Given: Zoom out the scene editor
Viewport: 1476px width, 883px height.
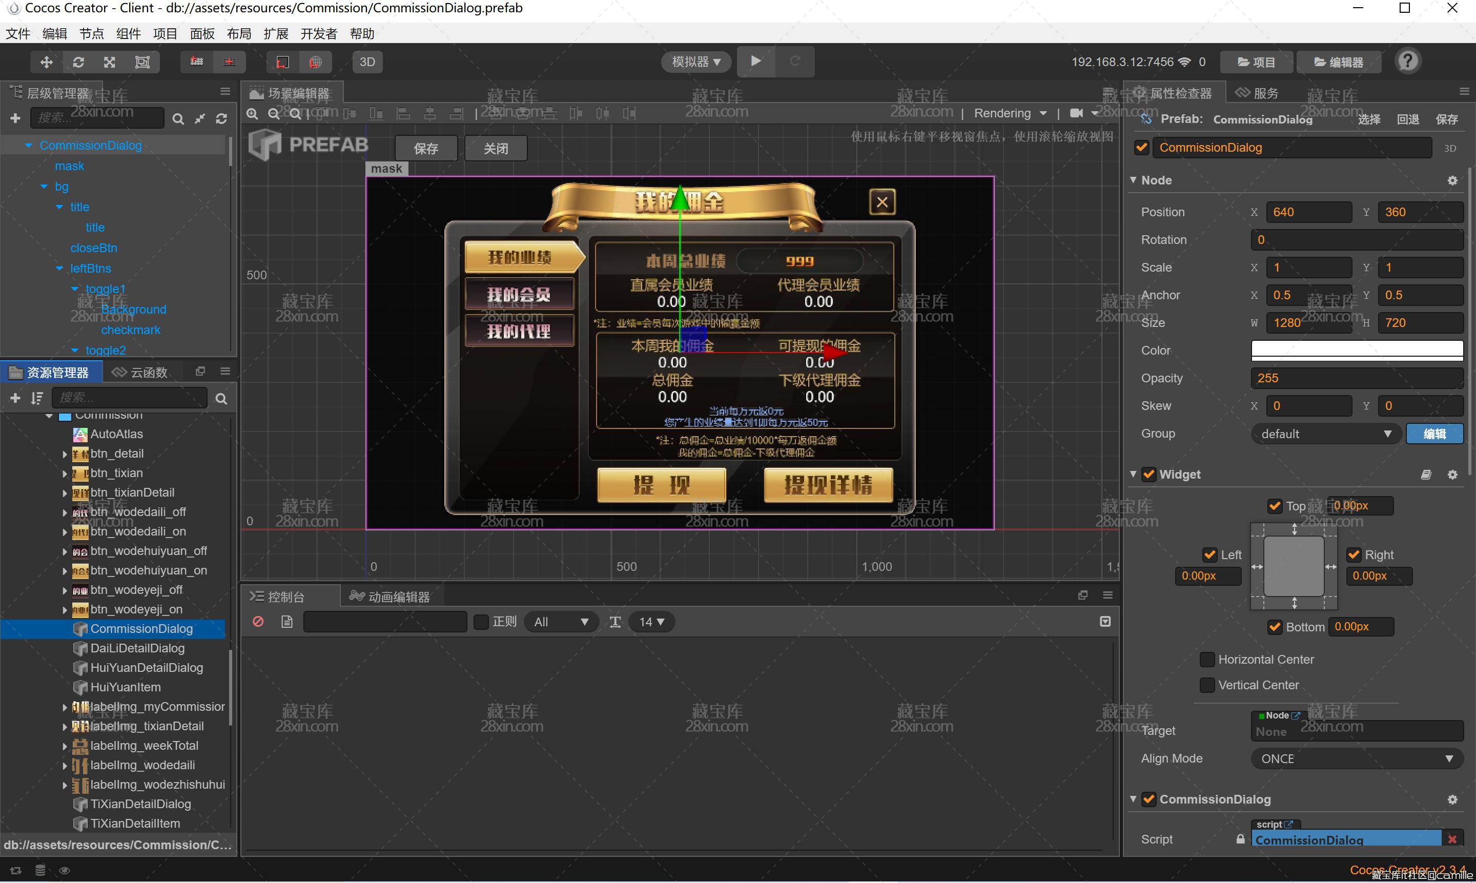Looking at the screenshot, I should pyautogui.click(x=274, y=114).
